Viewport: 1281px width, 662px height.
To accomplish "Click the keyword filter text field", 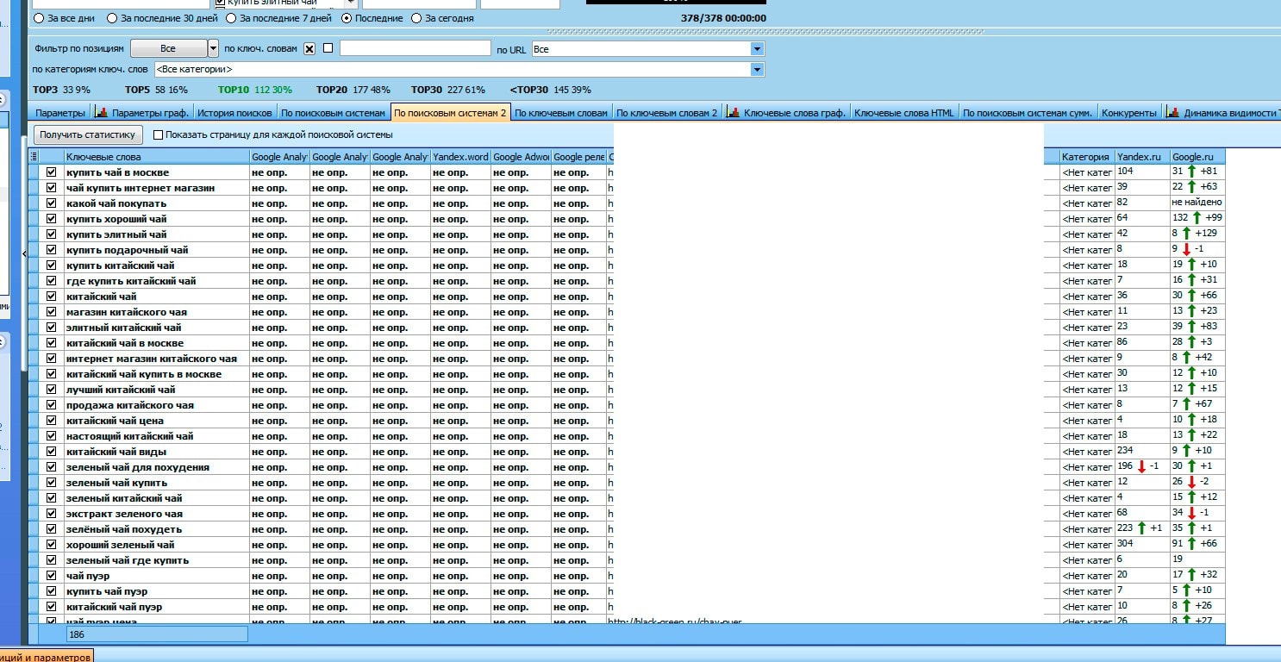I will tap(415, 49).
